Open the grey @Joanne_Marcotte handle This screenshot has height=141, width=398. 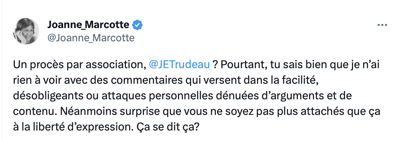tap(91, 38)
